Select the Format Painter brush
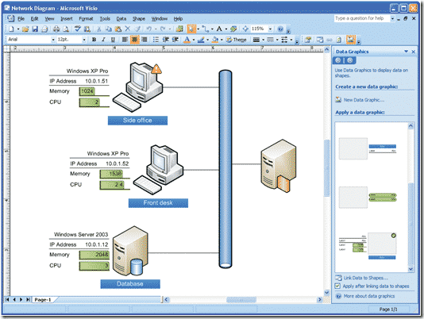 137,29
